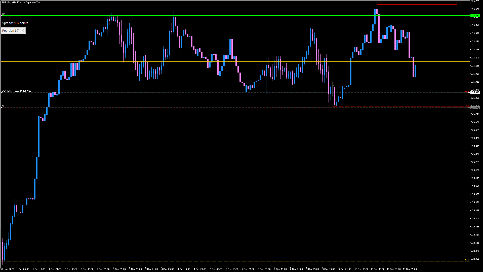Click the orange 50.0 label near bottom
This screenshot has height=272, width=483.
[x=467, y=260]
